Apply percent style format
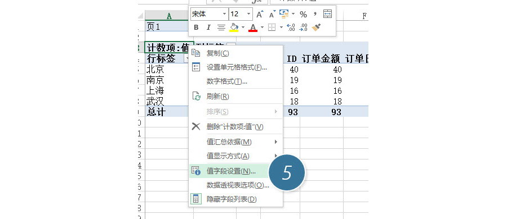 pyautogui.click(x=303, y=14)
